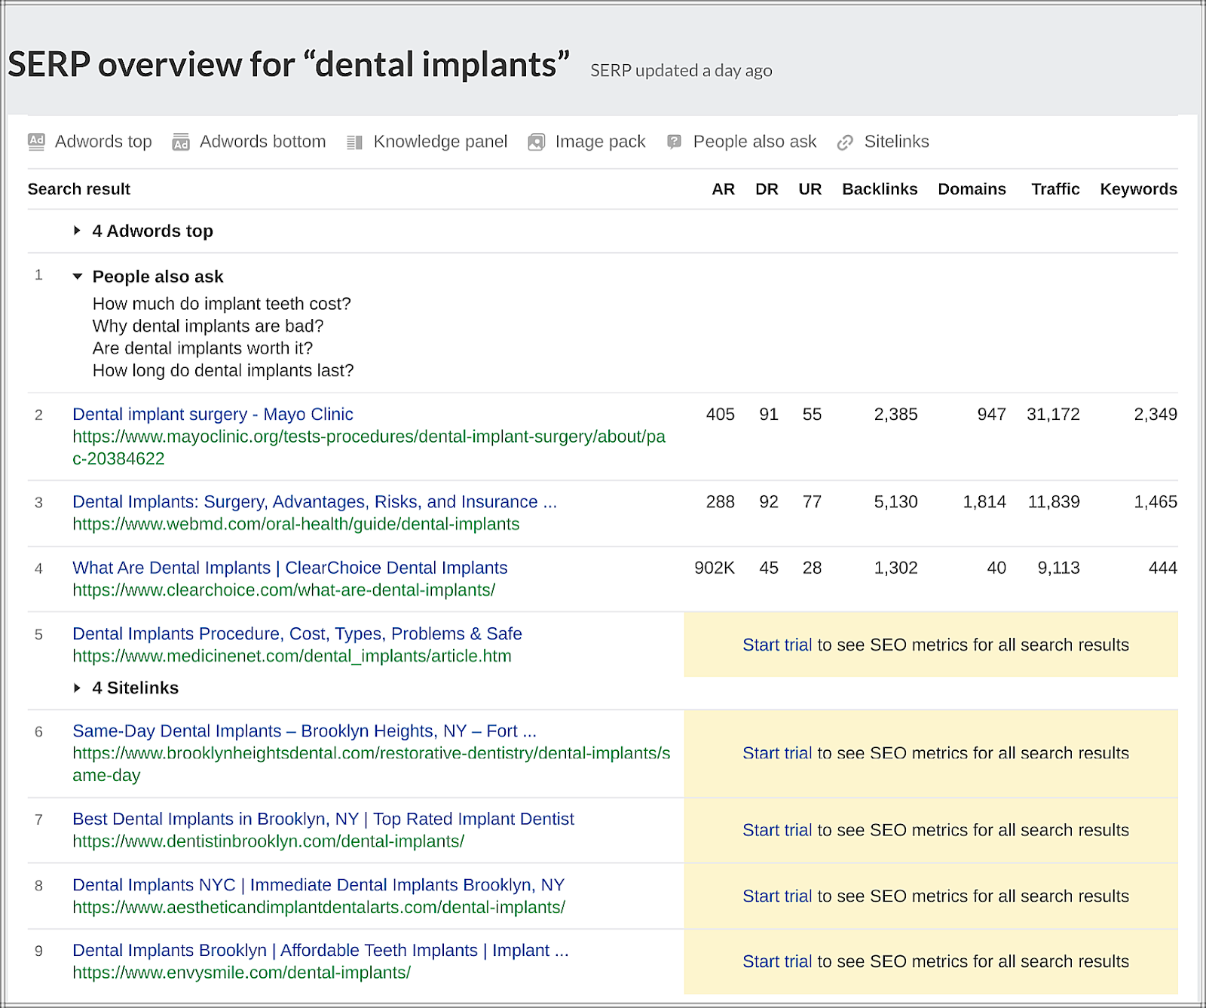Click the Knowledge panel icon
Image resolution: width=1206 pixels, height=1008 pixels.
[x=354, y=142]
